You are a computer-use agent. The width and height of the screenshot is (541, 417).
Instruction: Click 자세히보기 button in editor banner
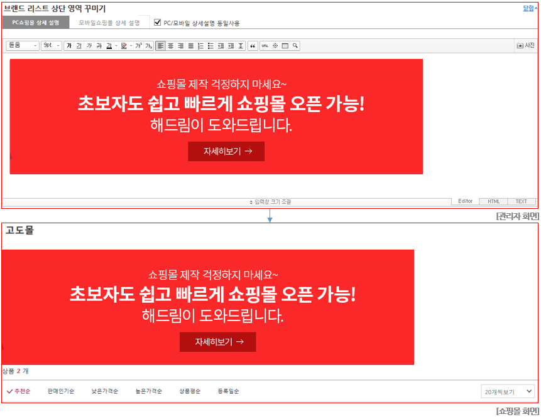point(226,151)
